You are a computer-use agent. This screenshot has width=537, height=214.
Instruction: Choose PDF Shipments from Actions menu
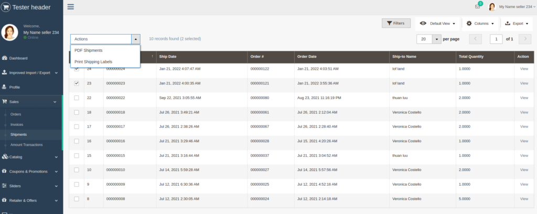point(89,50)
